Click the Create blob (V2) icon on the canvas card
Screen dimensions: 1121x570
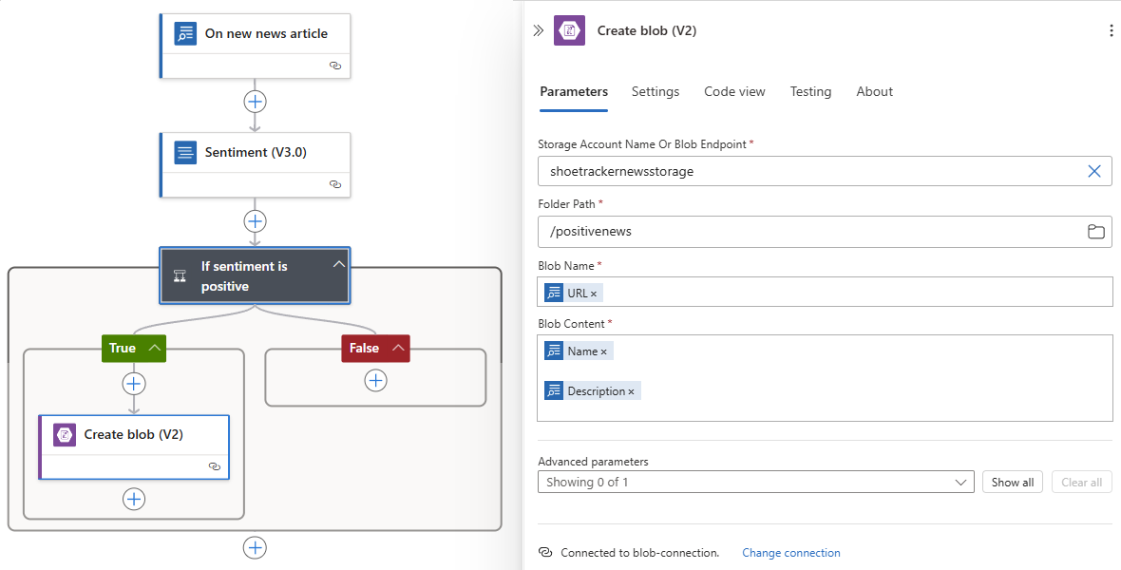(x=64, y=434)
